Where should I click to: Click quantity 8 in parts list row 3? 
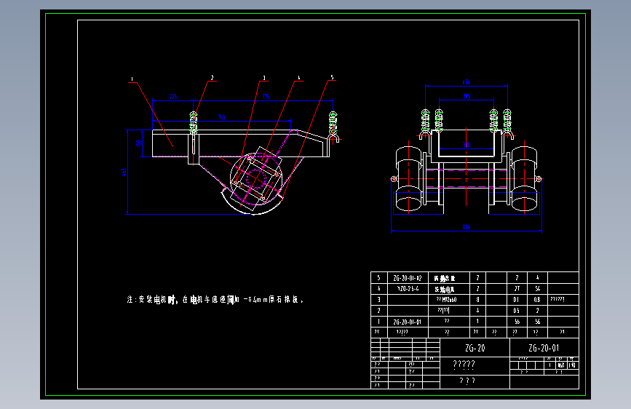click(477, 300)
